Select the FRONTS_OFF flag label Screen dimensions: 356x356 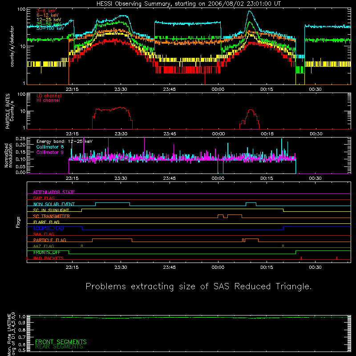point(47,252)
